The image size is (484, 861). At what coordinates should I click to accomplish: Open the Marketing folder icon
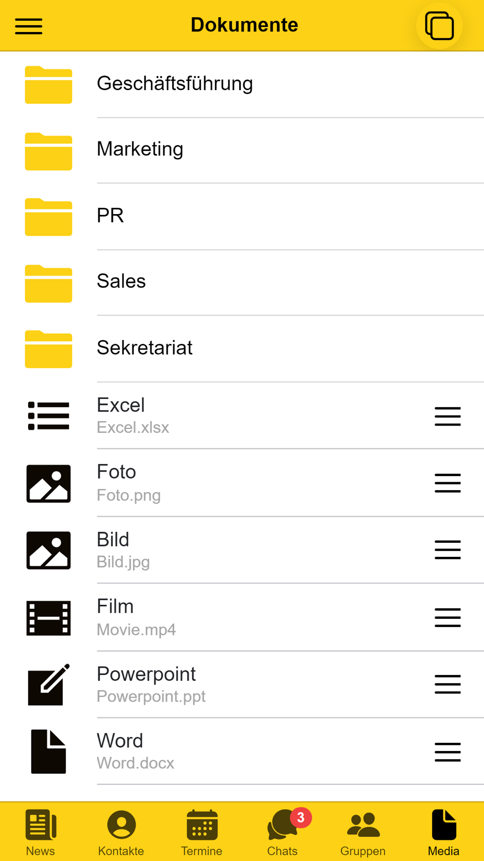(48, 151)
